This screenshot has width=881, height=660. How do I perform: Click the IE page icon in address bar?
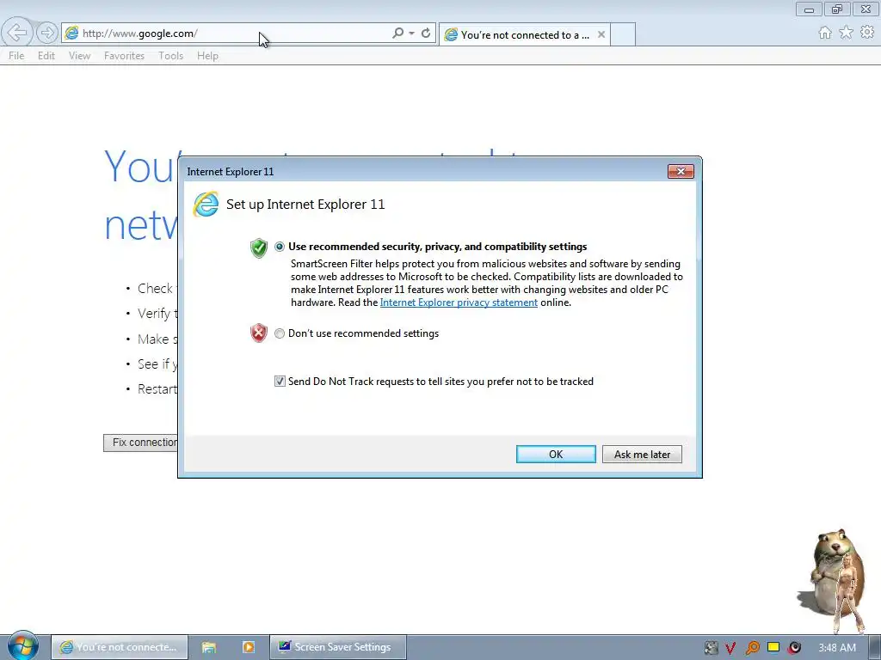click(x=71, y=34)
